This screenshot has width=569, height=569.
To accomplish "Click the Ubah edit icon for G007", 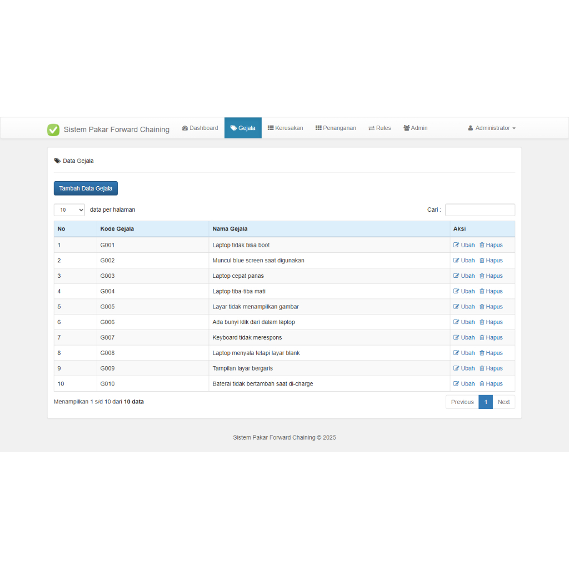I will pyautogui.click(x=456, y=337).
